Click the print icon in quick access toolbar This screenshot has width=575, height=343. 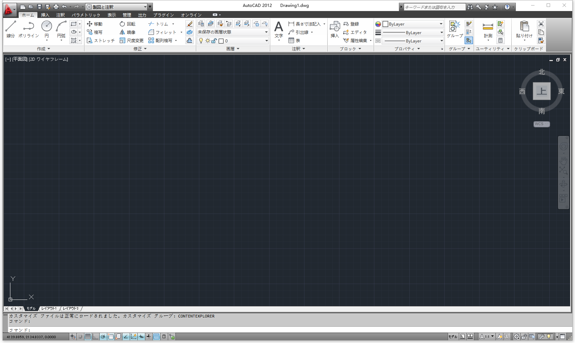pyautogui.click(x=56, y=7)
